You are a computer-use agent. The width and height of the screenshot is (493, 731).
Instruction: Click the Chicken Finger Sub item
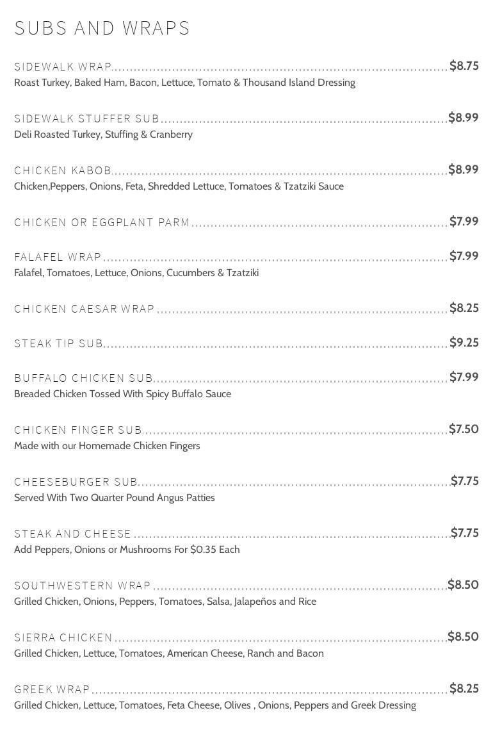pos(78,430)
